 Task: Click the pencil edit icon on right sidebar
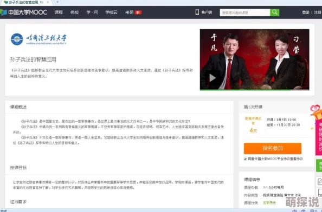(x=319, y=182)
